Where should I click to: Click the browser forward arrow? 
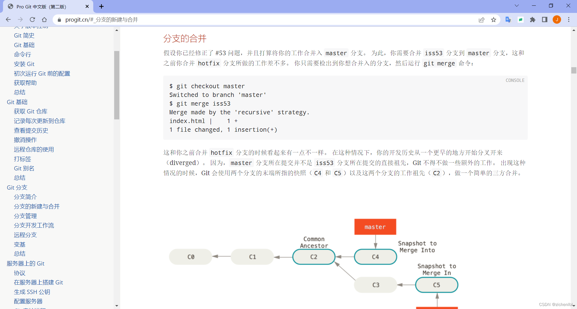pos(20,19)
